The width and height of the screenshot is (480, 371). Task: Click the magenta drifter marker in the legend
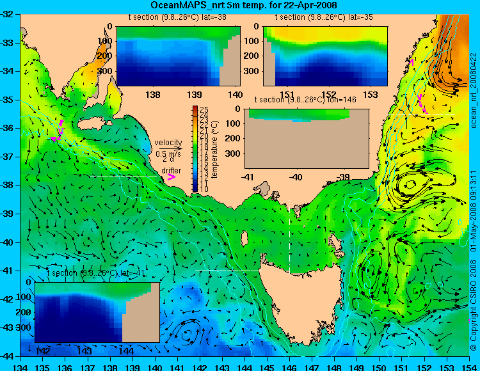tap(172, 177)
